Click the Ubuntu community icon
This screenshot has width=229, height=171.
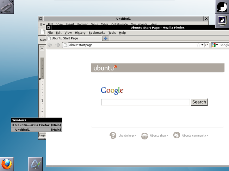pos(177,135)
